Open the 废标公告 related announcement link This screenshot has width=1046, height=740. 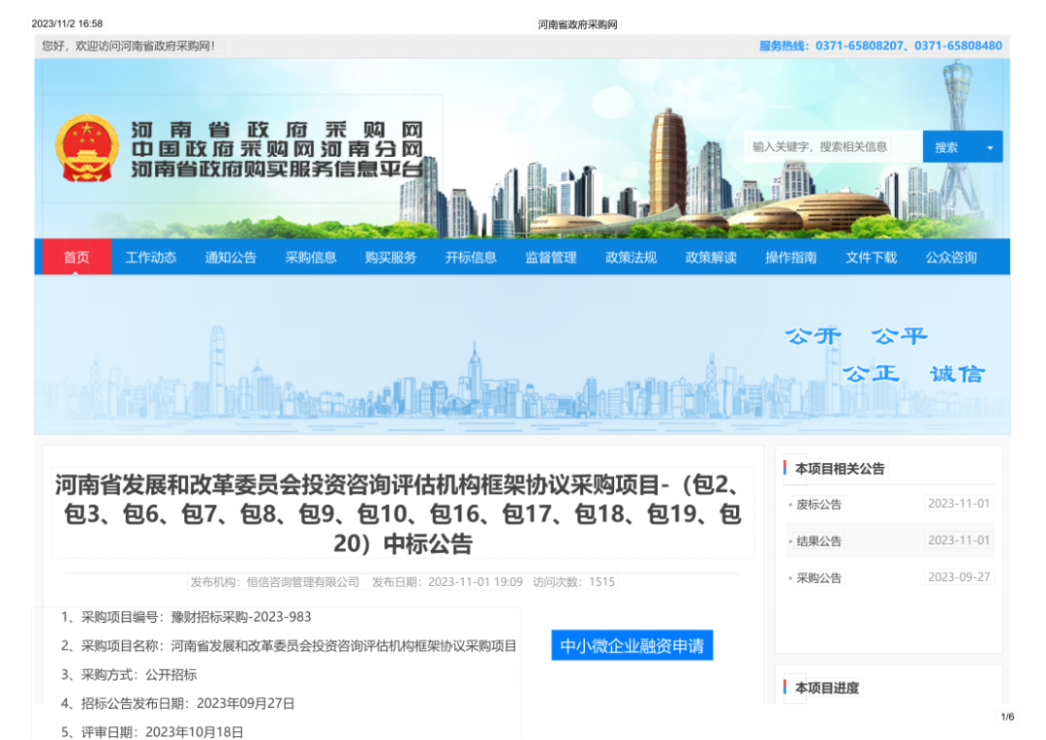click(x=819, y=505)
